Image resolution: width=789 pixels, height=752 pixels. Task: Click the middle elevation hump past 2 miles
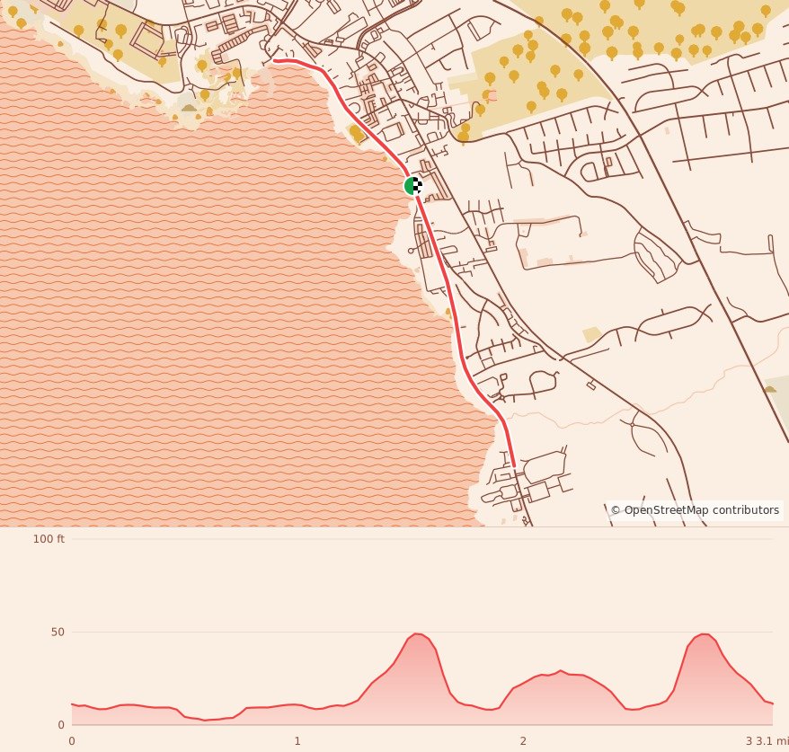560,671
